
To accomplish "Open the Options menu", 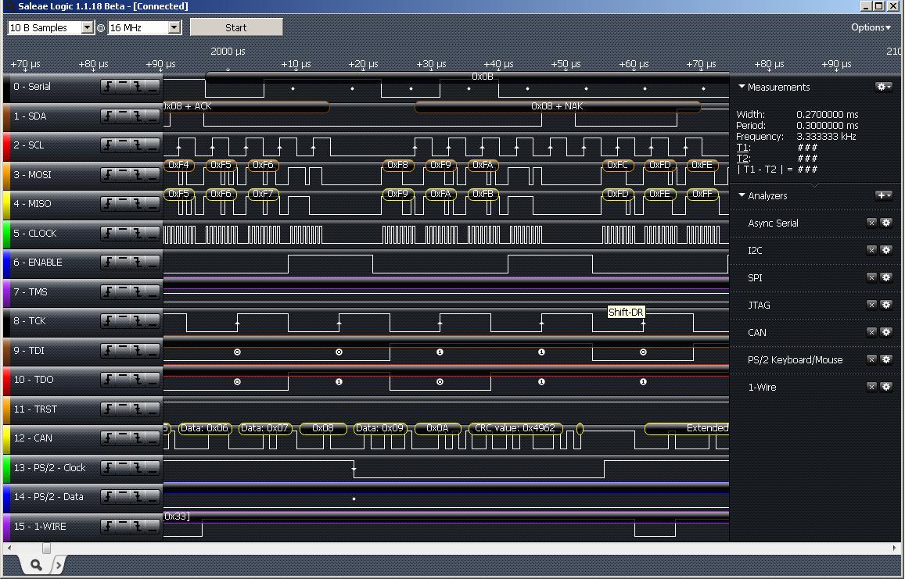I will [x=871, y=27].
